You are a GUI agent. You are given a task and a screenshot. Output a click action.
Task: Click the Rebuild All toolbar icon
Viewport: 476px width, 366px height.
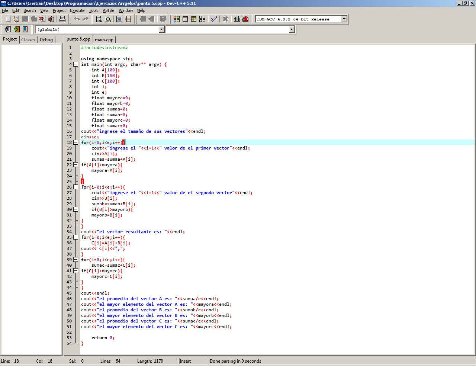pos(202,19)
